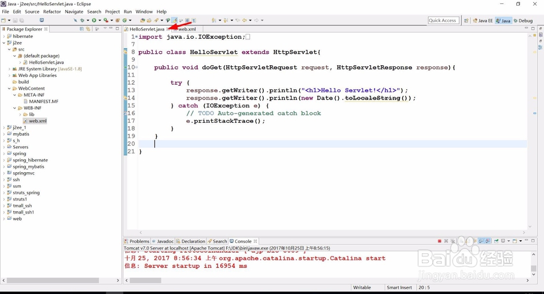Switch to the Javadoc tab

pos(163,241)
